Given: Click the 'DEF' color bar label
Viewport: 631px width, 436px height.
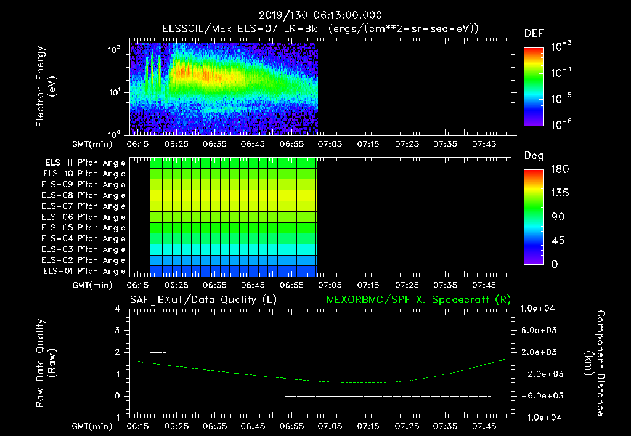Looking at the screenshot, I should (x=534, y=33).
